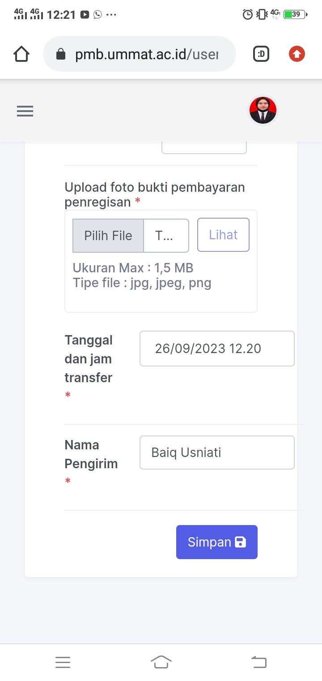Select the chosen file name field
The image size is (322, 681).
(x=166, y=236)
